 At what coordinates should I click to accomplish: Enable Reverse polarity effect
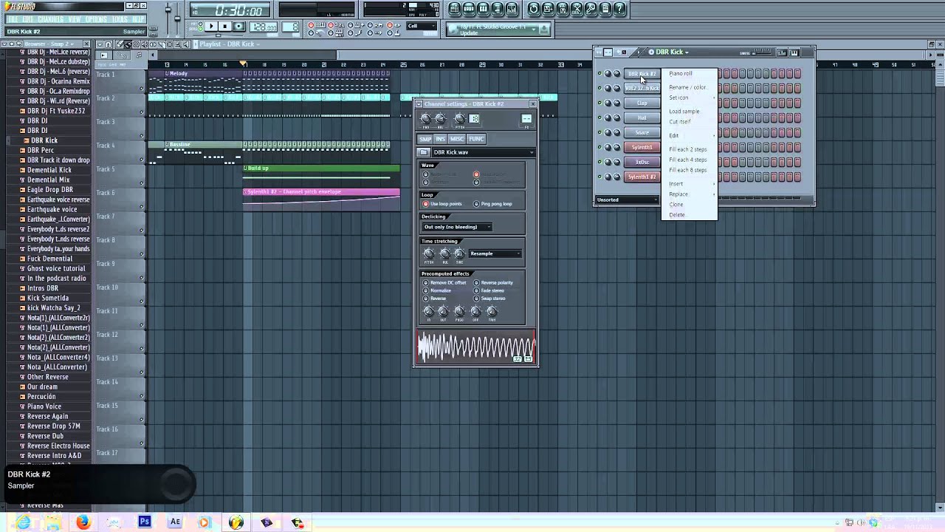[x=476, y=283]
